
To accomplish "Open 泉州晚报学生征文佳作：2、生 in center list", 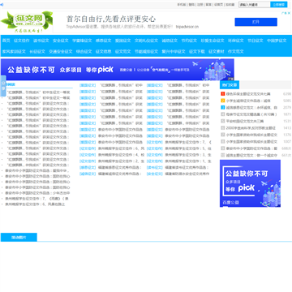I will coord(121,161).
